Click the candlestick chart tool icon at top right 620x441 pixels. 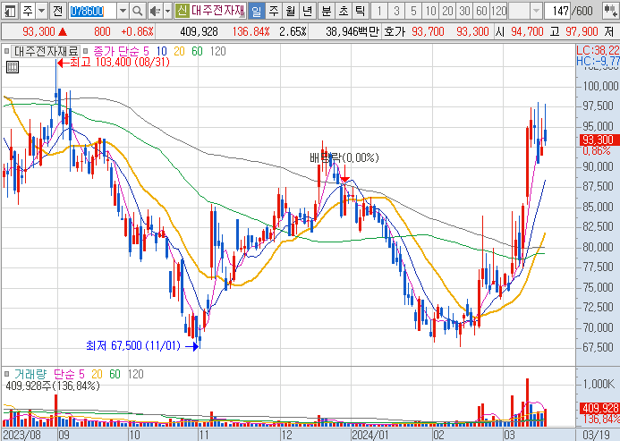point(610,11)
